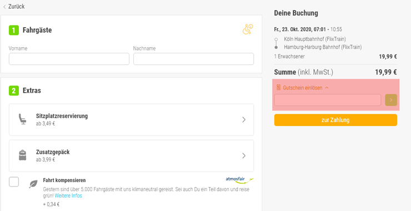Expand the Sitzplatzreservierung chevron
The width and height of the screenshot is (411, 211).
pos(244,120)
